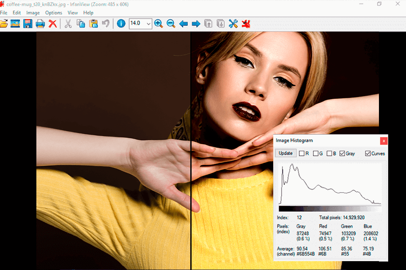Go to next image with right arrow

click(x=196, y=24)
